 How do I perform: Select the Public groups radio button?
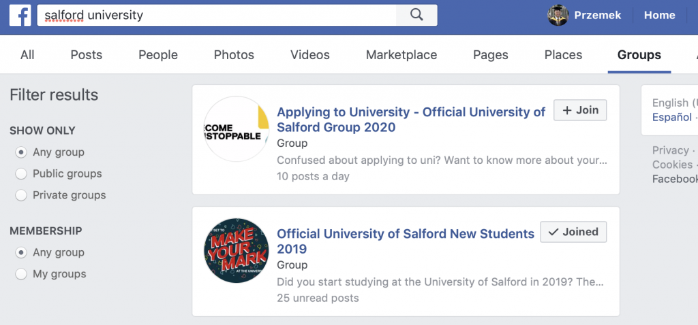(x=21, y=173)
